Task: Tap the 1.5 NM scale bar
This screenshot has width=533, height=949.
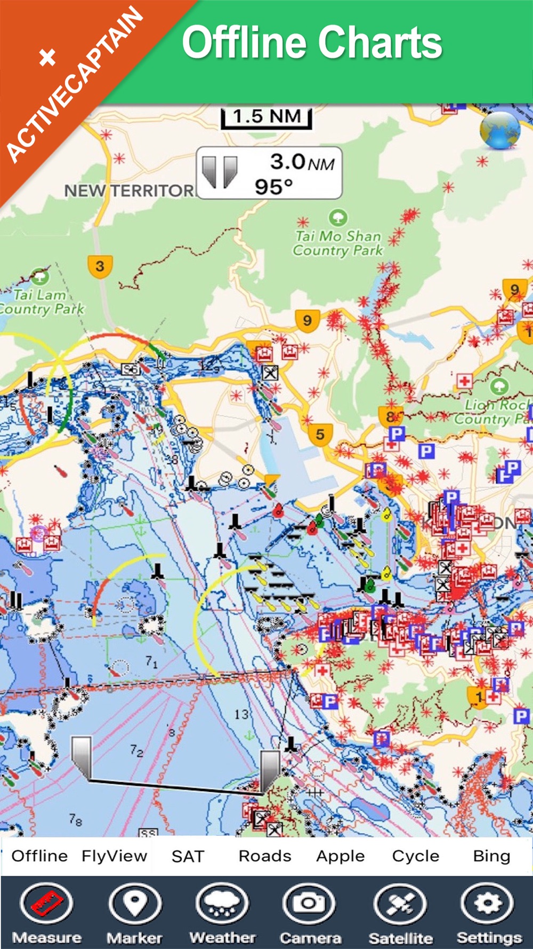Action: 266,117
